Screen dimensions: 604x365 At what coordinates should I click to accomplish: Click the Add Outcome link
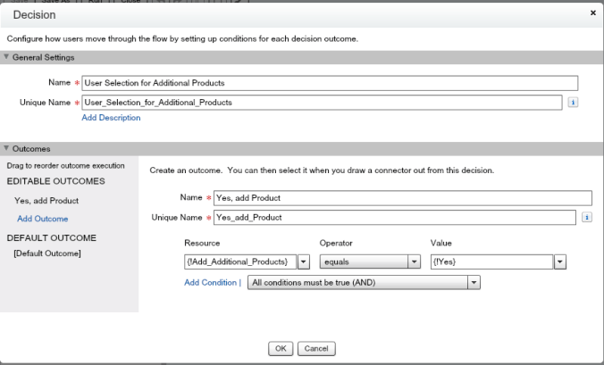[x=42, y=219]
